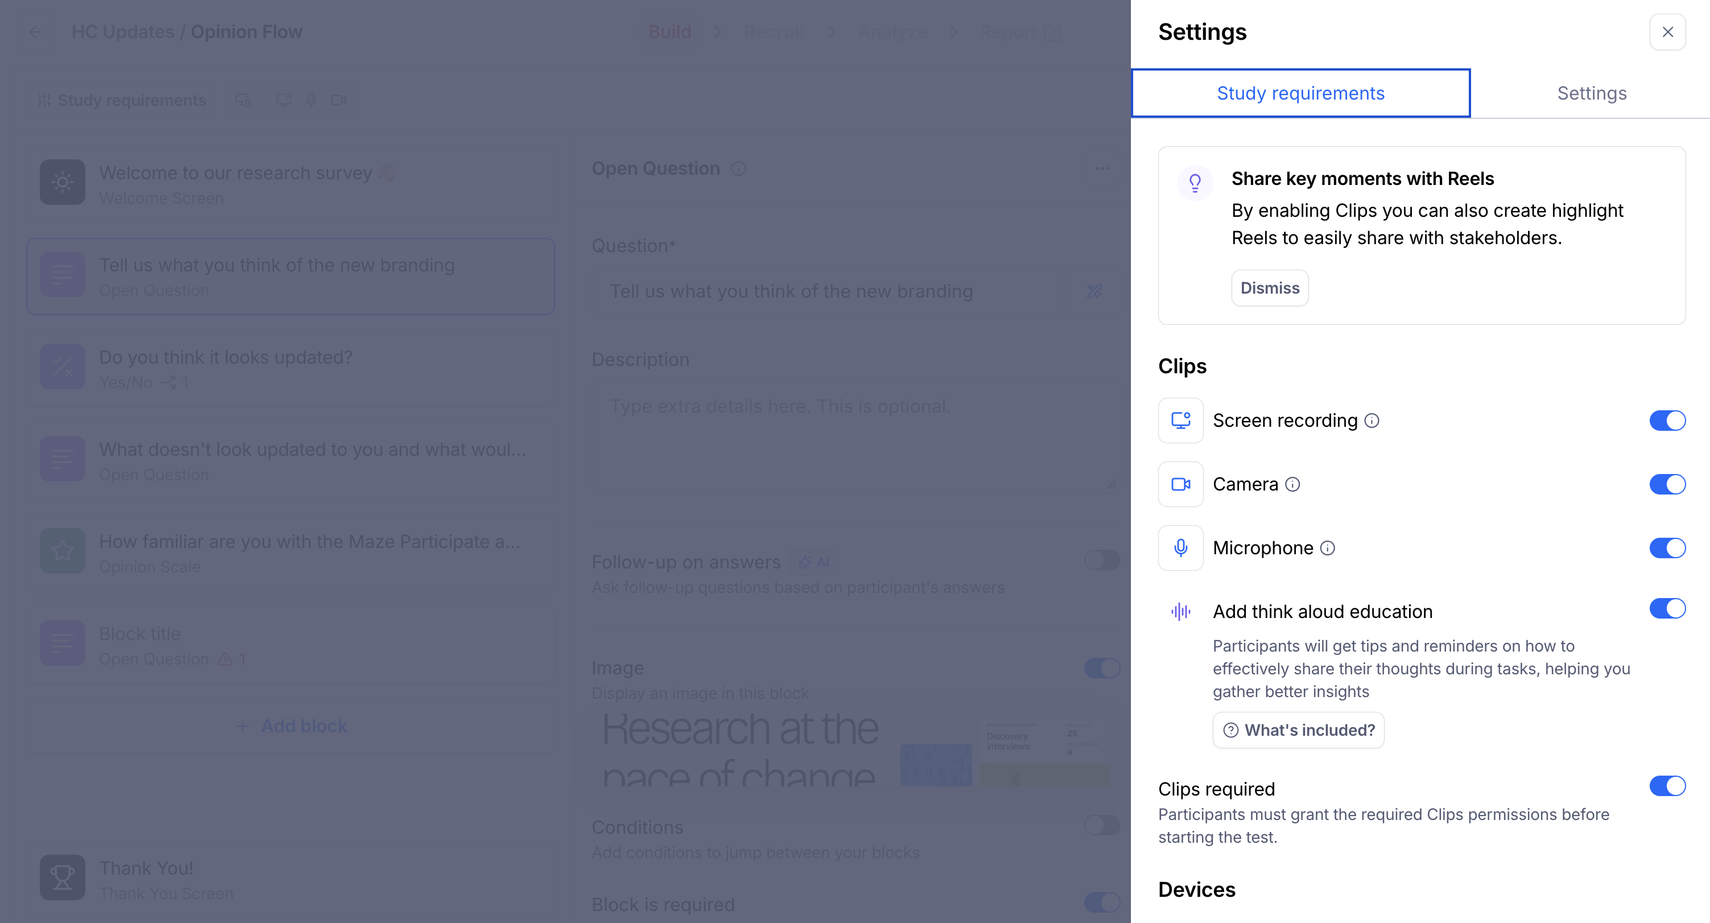Open the Analyze step
The image size is (1710, 923).
point(892,32)
